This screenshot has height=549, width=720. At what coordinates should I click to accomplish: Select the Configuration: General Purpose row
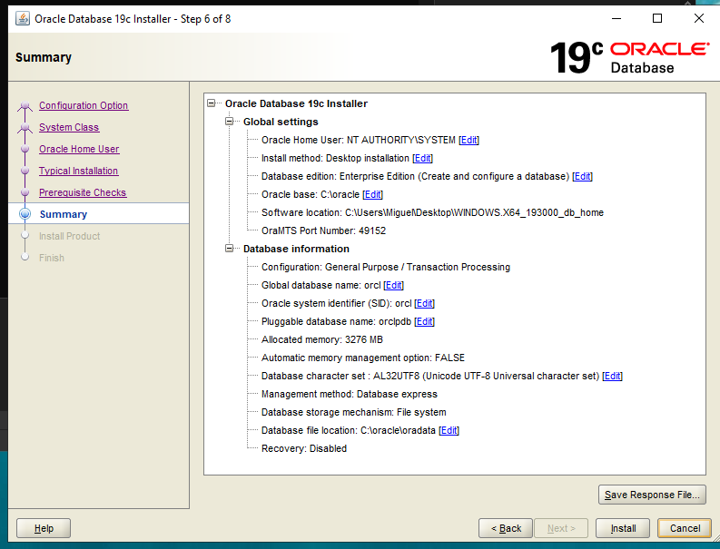[386, 267]
